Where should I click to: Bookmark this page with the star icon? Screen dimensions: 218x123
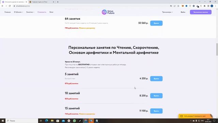[178, 6]
